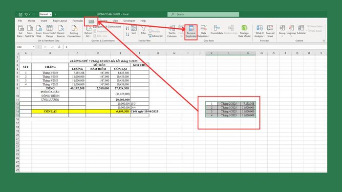Open the File tab
This screenshot has width=342, height=192.
click(20, 21)
